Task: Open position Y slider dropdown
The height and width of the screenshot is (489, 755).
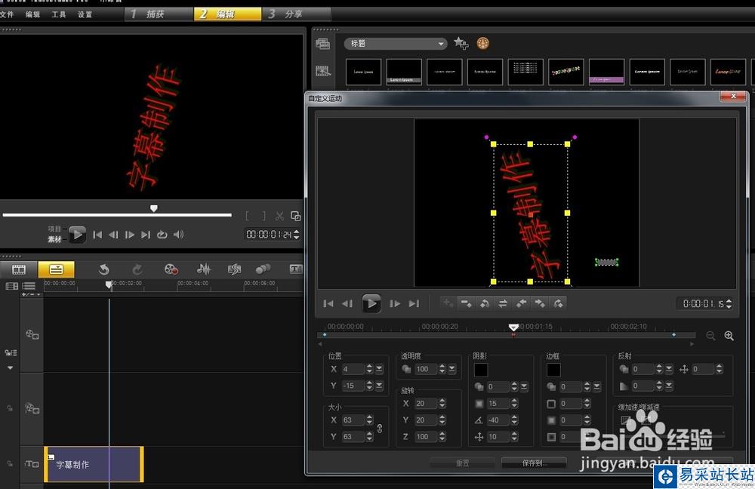Action: pos(380,386)
